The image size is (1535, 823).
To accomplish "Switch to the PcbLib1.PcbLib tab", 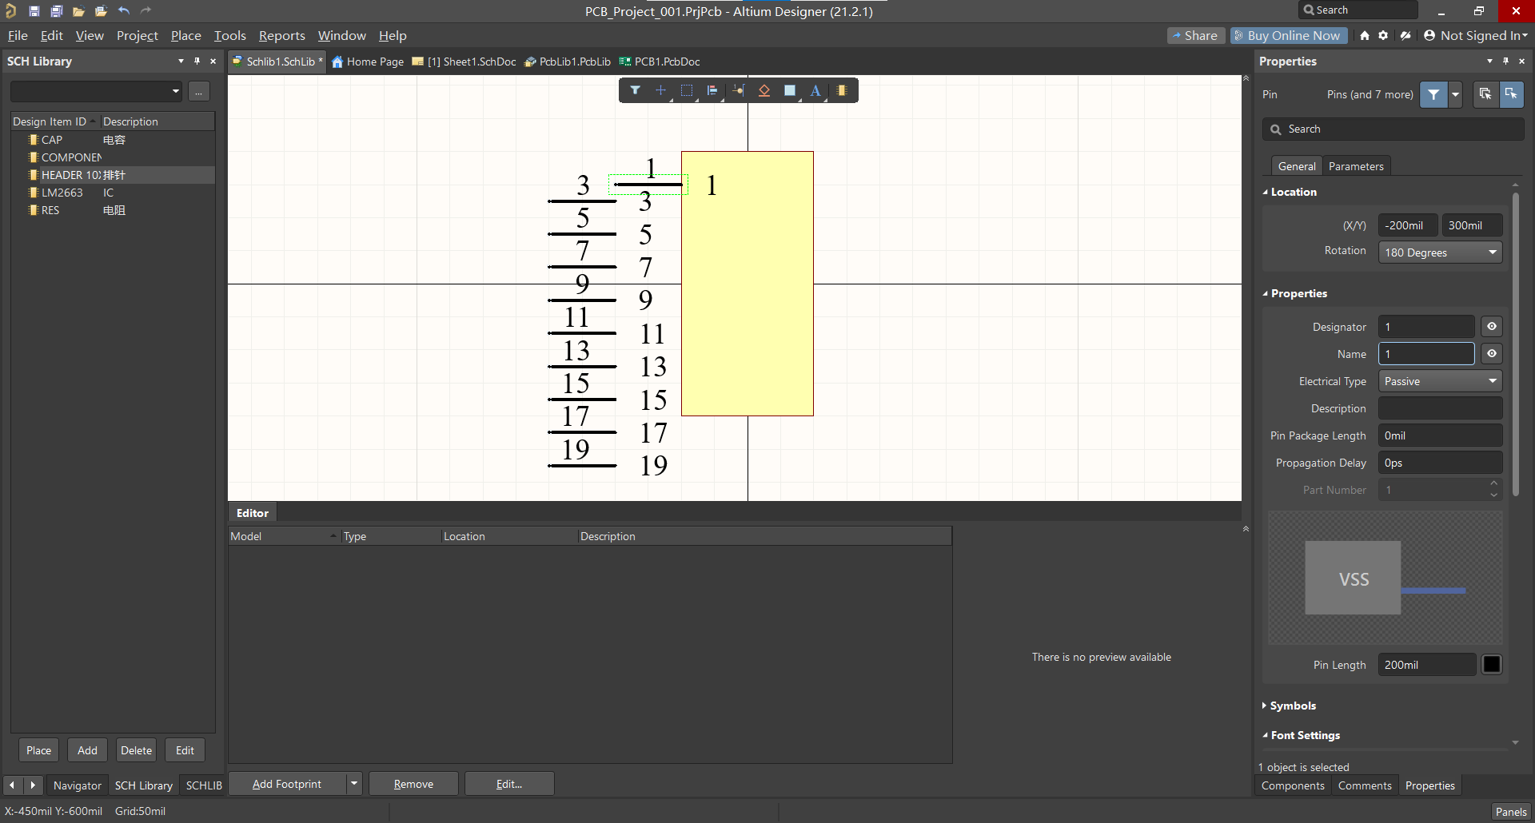I will coord(568,62).
